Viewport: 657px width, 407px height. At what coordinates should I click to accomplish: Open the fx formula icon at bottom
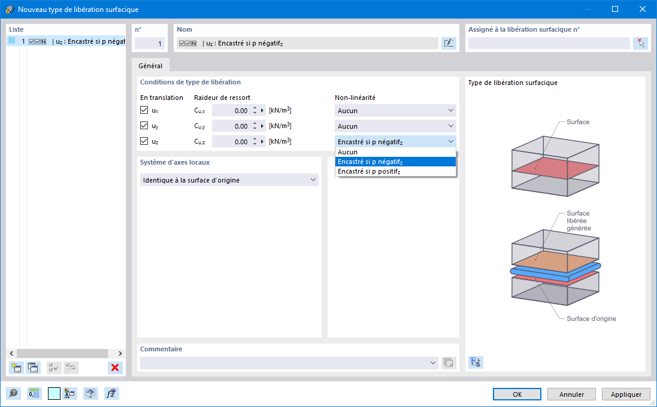click(111, 394)
